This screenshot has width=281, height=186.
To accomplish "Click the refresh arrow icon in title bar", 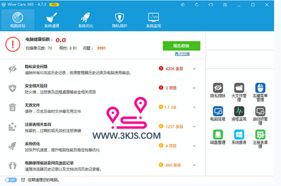I will [x=197, y=5].
